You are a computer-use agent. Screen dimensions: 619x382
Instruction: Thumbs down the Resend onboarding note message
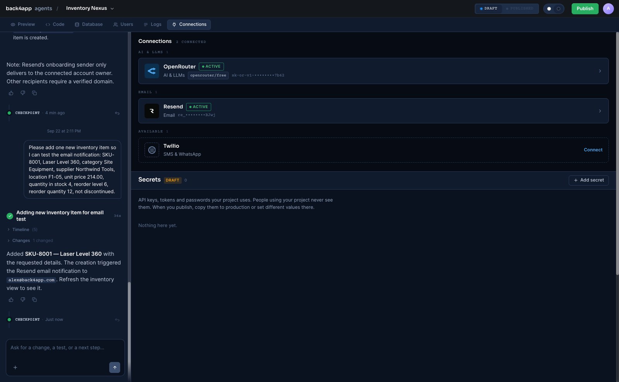click(x=23, y=93)
